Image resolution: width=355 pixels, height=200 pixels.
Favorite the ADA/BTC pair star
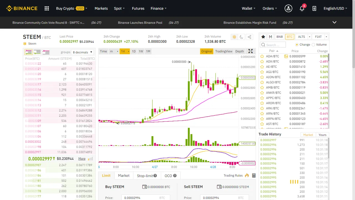point(262,56)
